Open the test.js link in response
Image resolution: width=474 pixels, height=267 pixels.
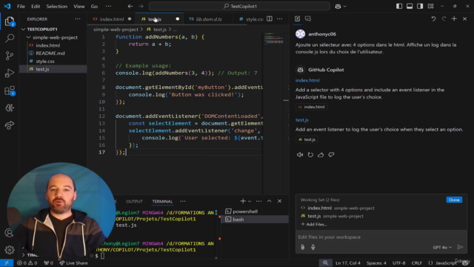tap(301, 120)
